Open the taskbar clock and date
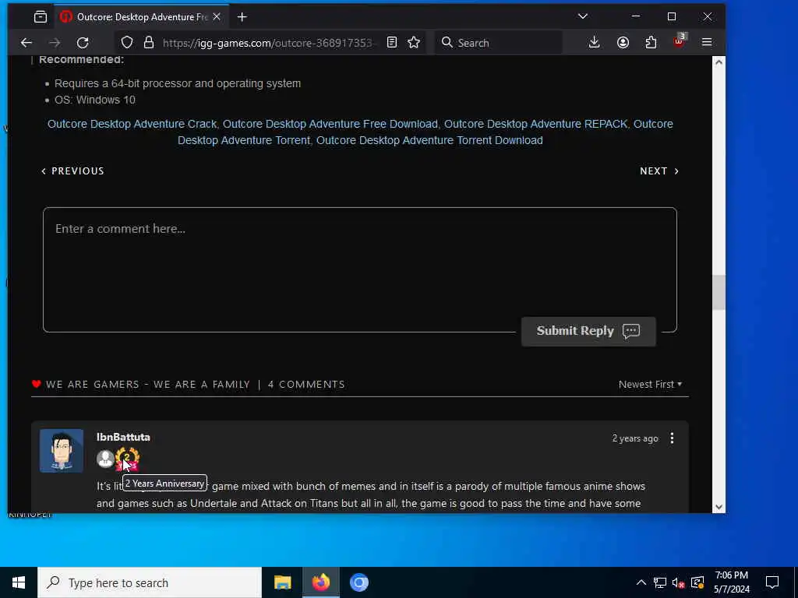798x598 pixels. tap(731, 582)
